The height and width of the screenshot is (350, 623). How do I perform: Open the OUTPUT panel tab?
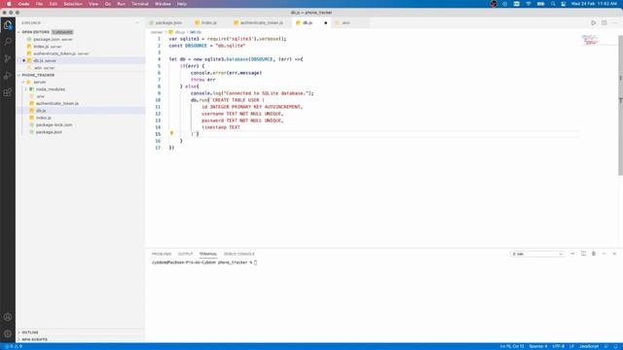pyautogui.click(x=185, y=254)
